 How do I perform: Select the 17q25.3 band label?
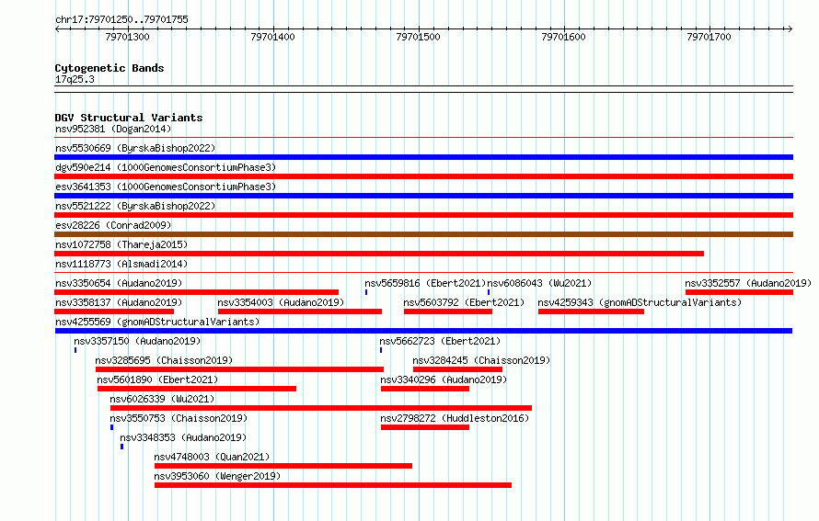pos(75,79)
